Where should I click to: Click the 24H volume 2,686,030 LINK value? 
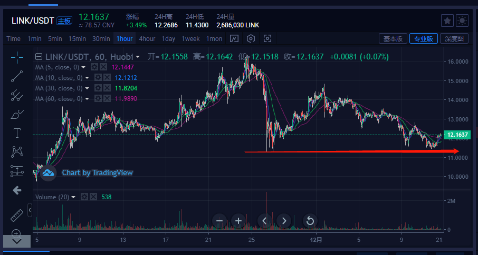point(238,25)
